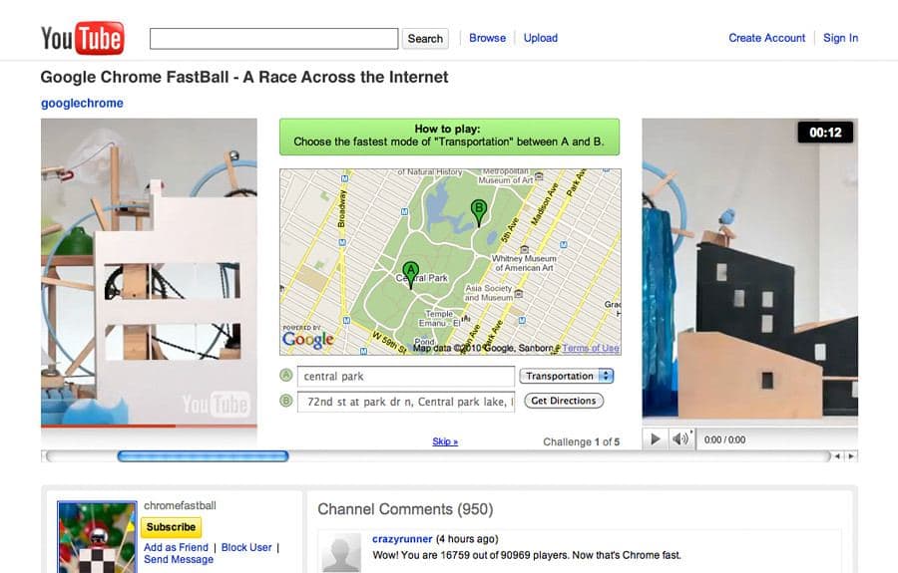
Task: Open the Browse link
Action: 487,38
